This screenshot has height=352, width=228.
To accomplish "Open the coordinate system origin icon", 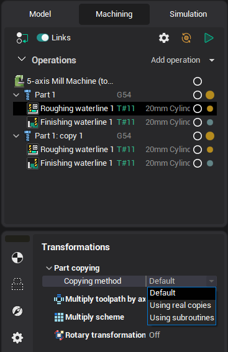I will coord(17,258).
